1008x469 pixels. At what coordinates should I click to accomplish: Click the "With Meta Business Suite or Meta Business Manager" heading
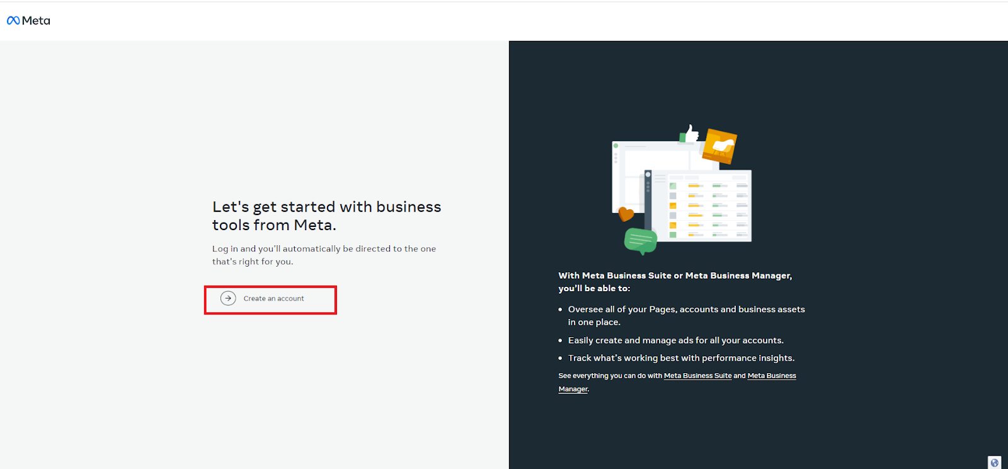pyautogui.click(x=675, y=282)
